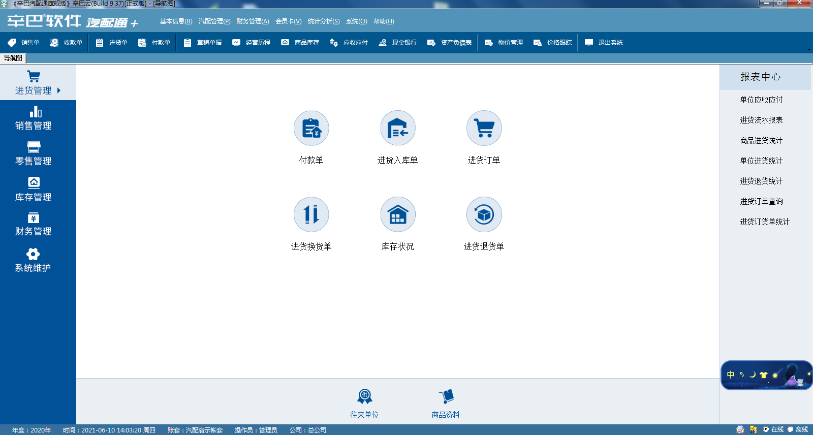Open 价格跟踪 from the toolbar
The image size is (813, 435).
[x=553, y=43]
